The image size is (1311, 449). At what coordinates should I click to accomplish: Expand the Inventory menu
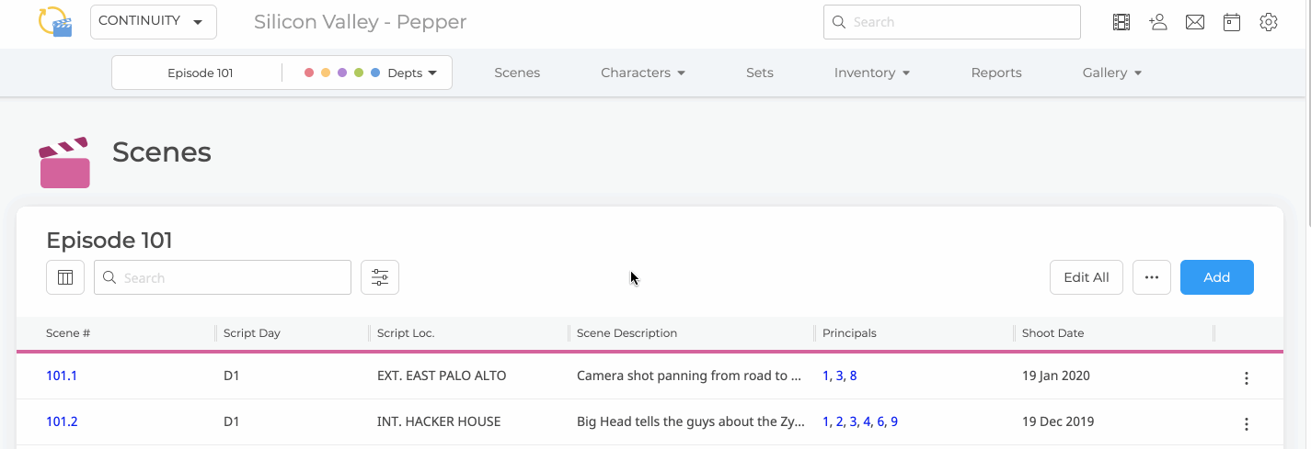pos(872,73)
